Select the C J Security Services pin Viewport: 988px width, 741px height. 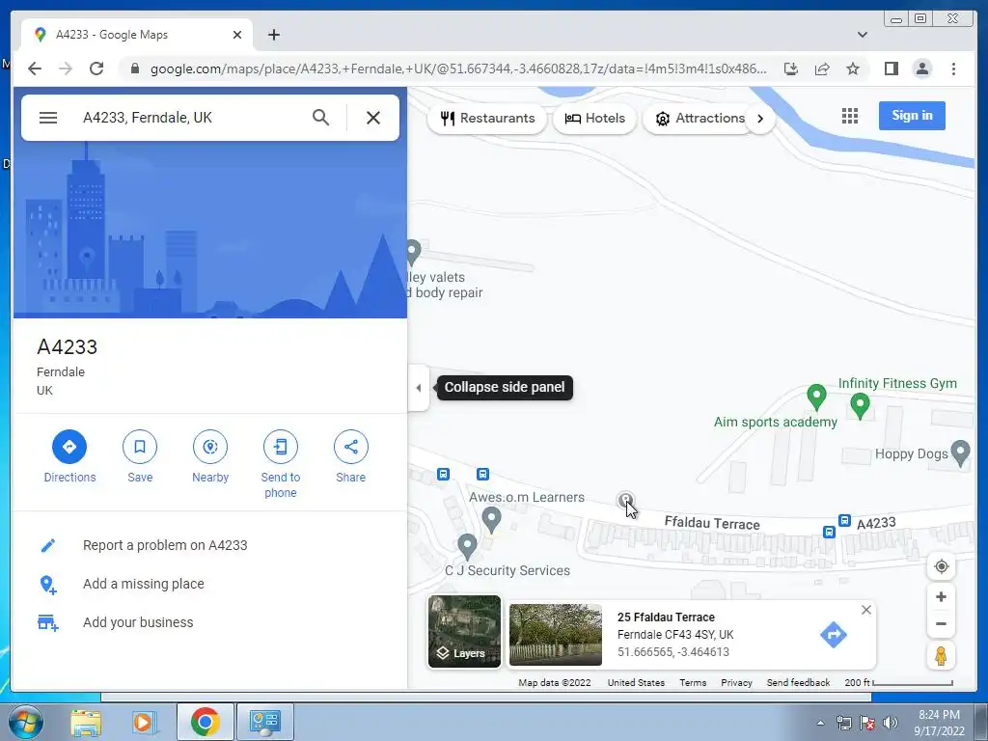click(467, 547)
